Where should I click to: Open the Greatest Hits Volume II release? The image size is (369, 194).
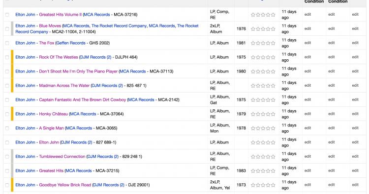(x=60, y=15)
